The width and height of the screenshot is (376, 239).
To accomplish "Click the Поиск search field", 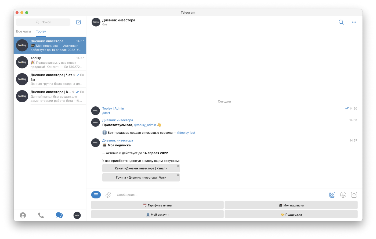I will tap(43, 22).
